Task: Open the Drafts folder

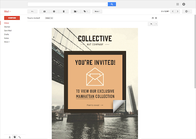Action: tap(7, 34)
